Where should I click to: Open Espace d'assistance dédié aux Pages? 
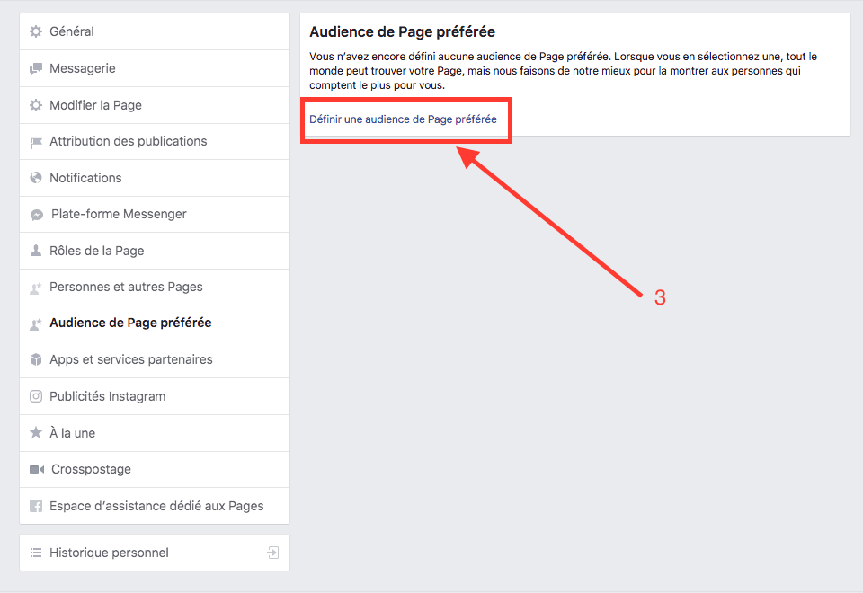156,506
